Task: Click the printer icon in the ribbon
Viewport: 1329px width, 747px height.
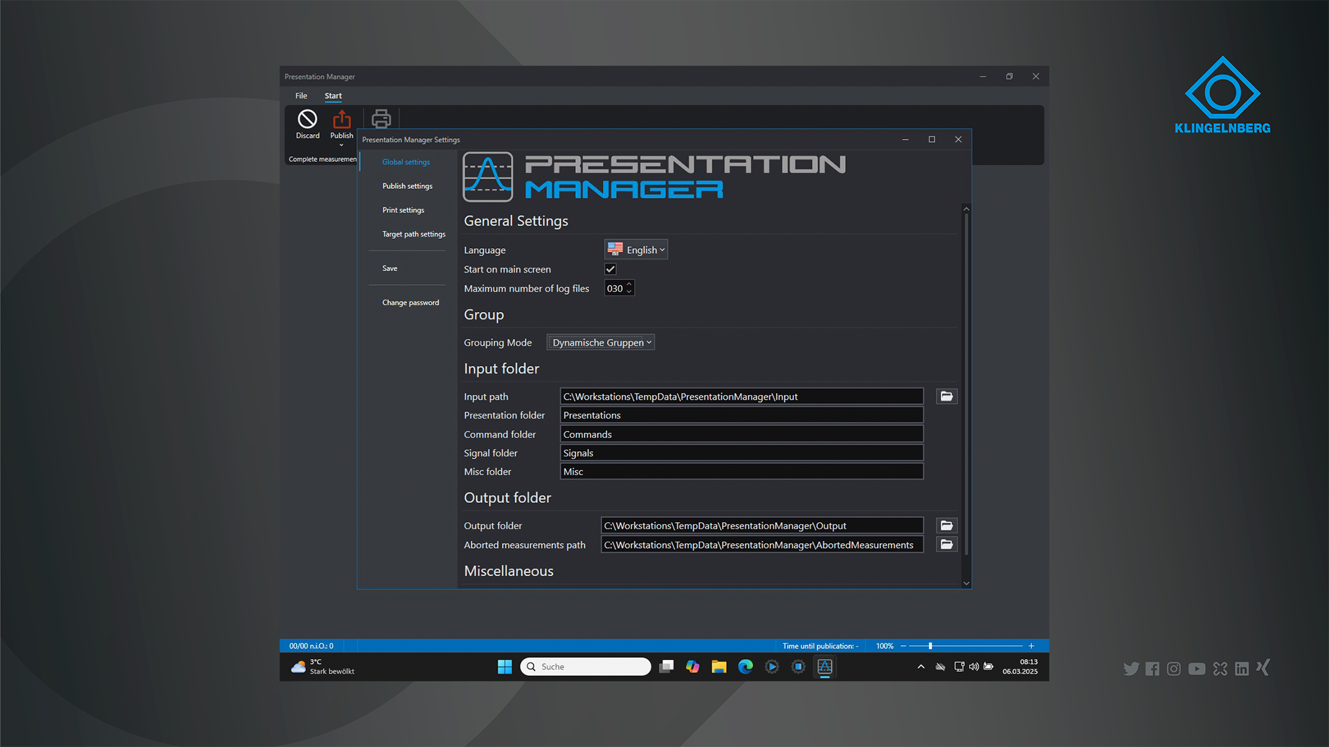Action: (381, 120)
